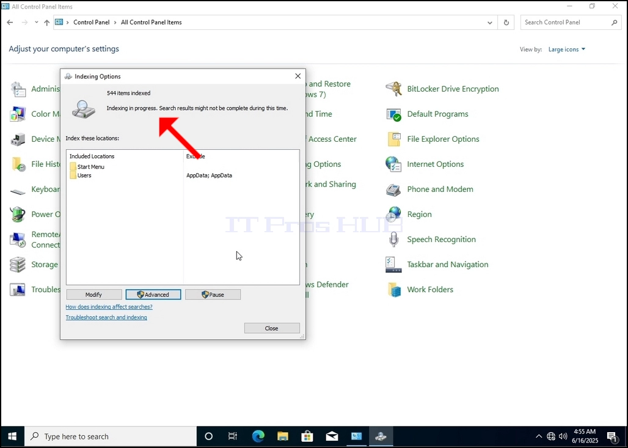Click the Start button
The height and width of the screenshot is (448, 628).
coord(12,436)
